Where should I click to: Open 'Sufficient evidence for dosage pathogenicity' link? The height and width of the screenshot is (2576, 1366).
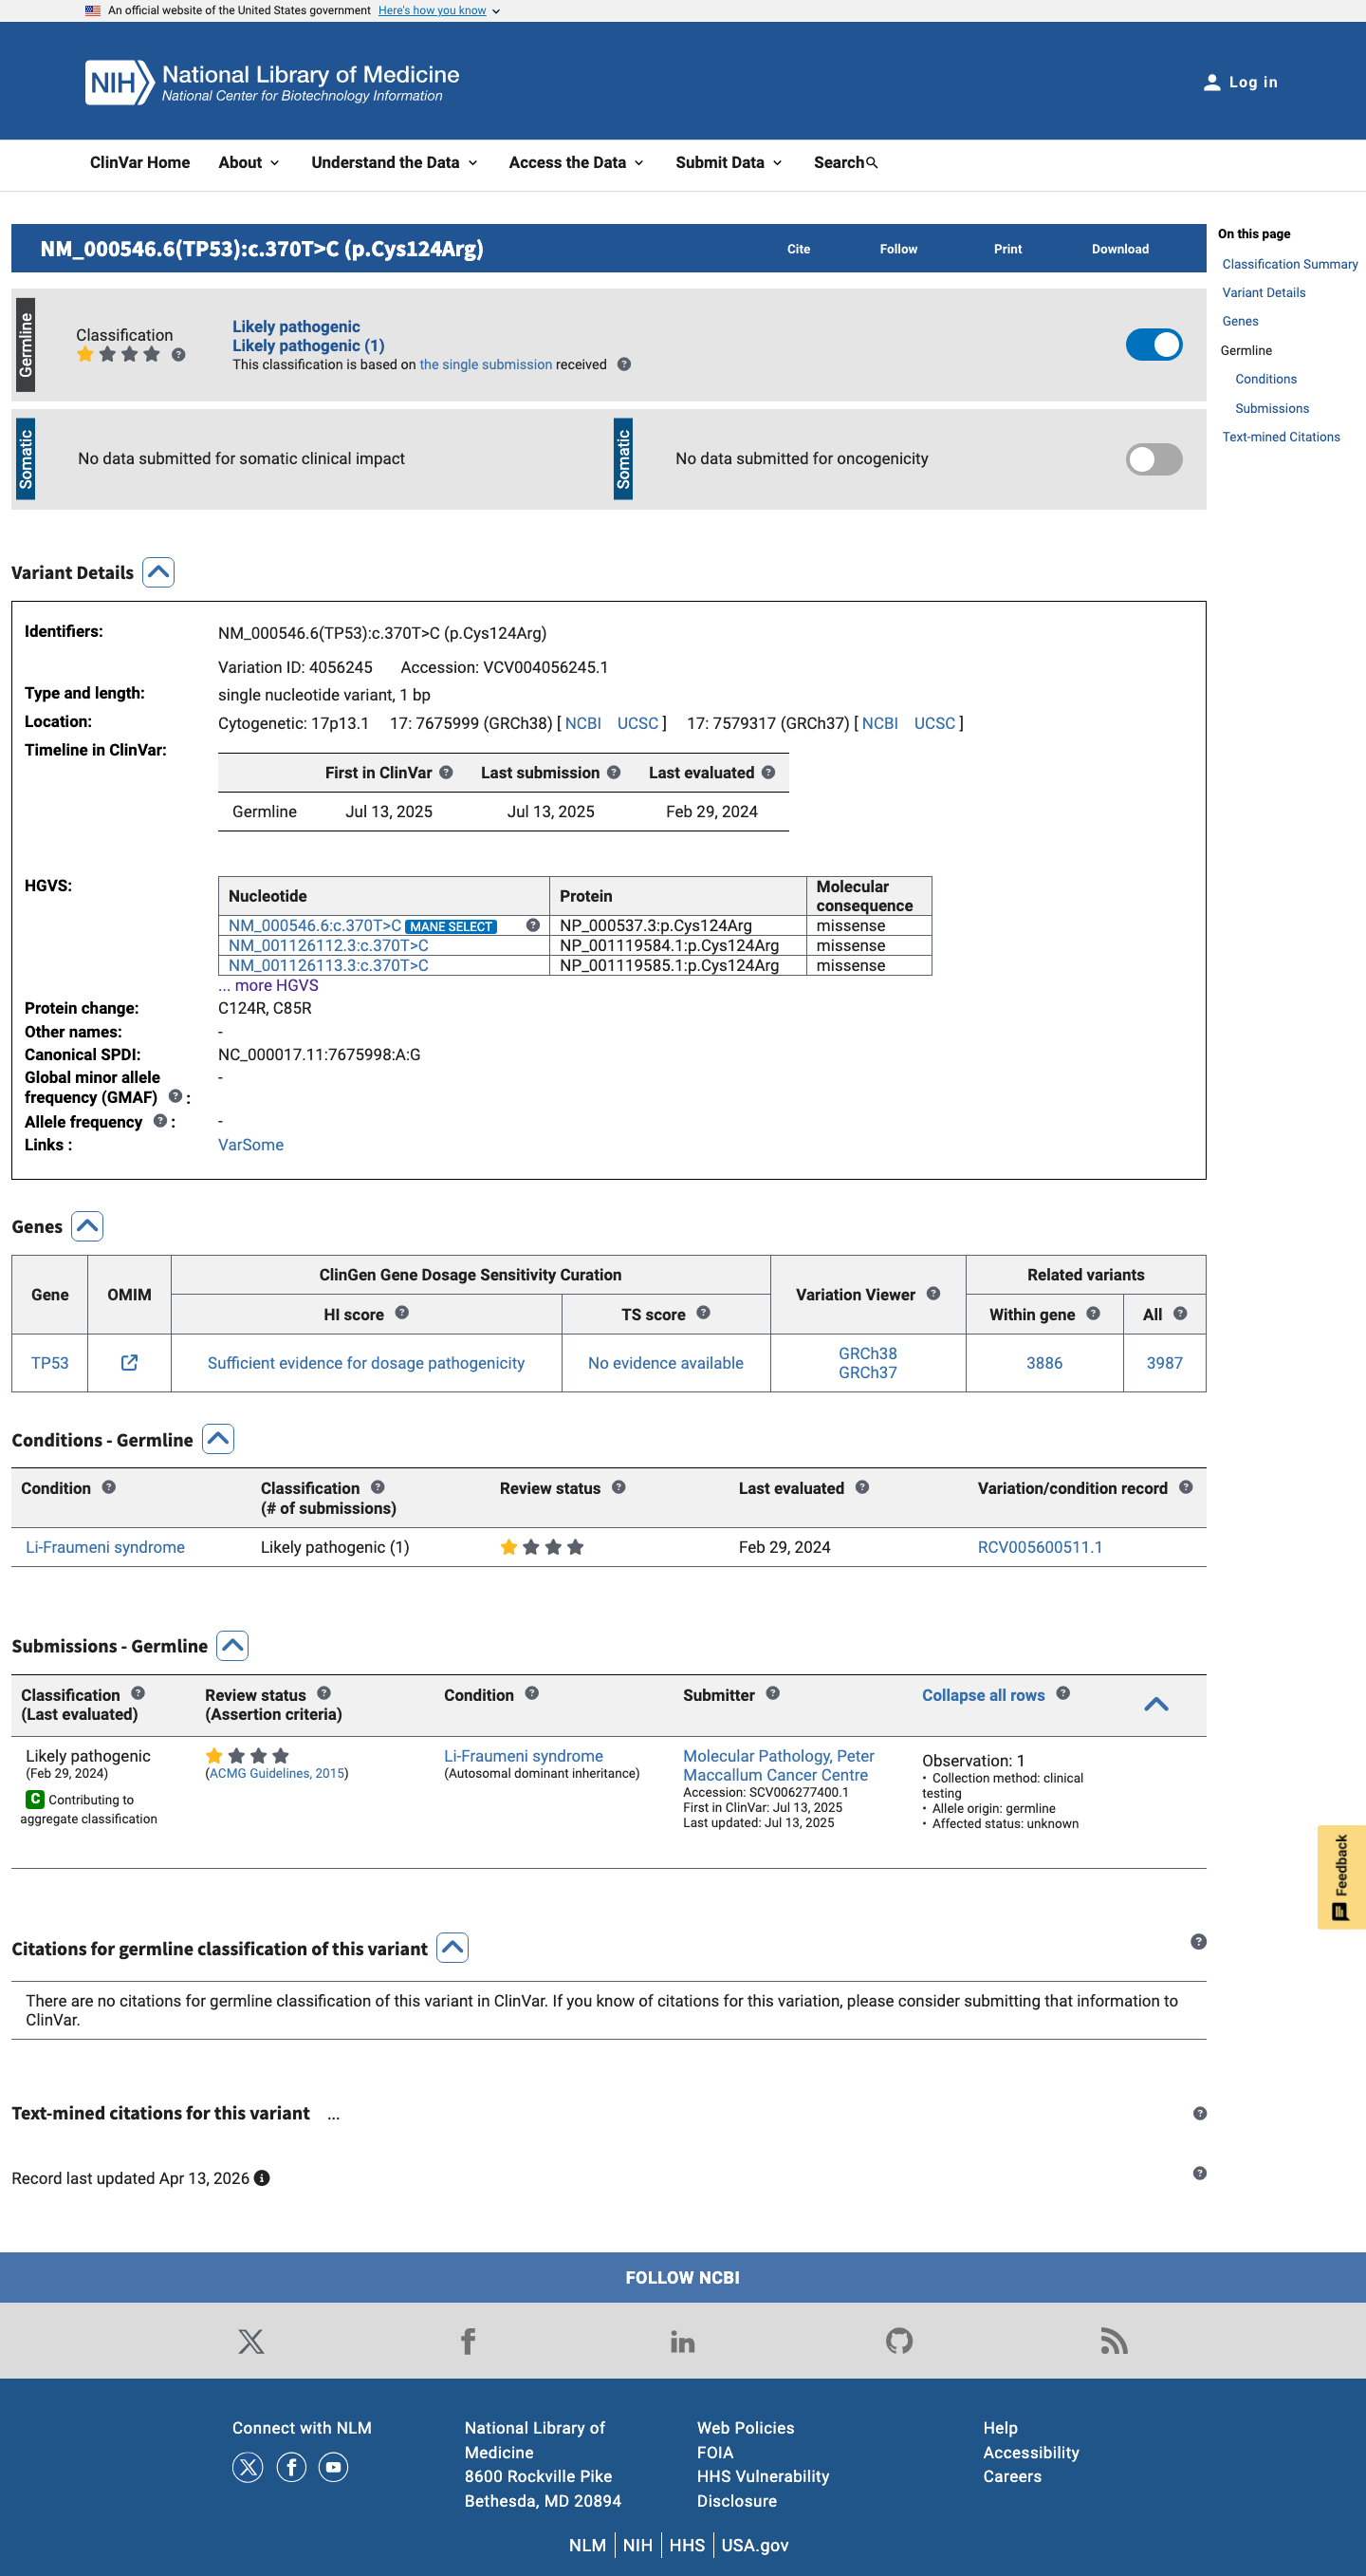pyautogui.click(x=366, y=1363)
